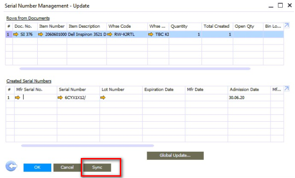Click horizontal scrollbar under Created Serial Numbers
295x178 pixels.
point(88,146)
